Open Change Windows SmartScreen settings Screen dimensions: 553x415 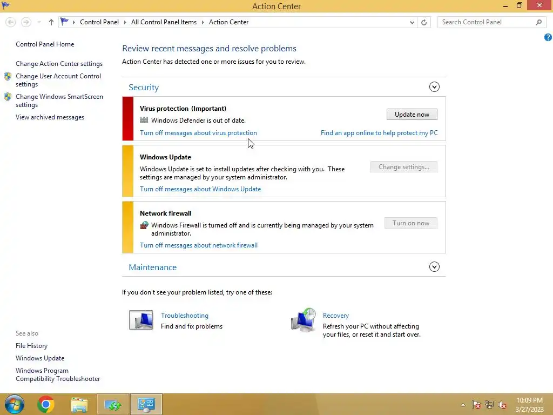[59, 101]
